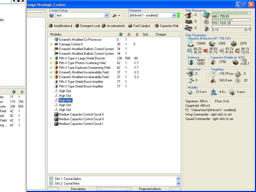The image size is (256, 192).
Task: Open the Character dropdown
Action: pos(174,15)
